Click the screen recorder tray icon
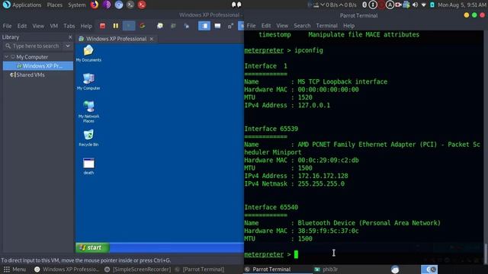This screenshot has width=488, height=274. tap(398, 5)
